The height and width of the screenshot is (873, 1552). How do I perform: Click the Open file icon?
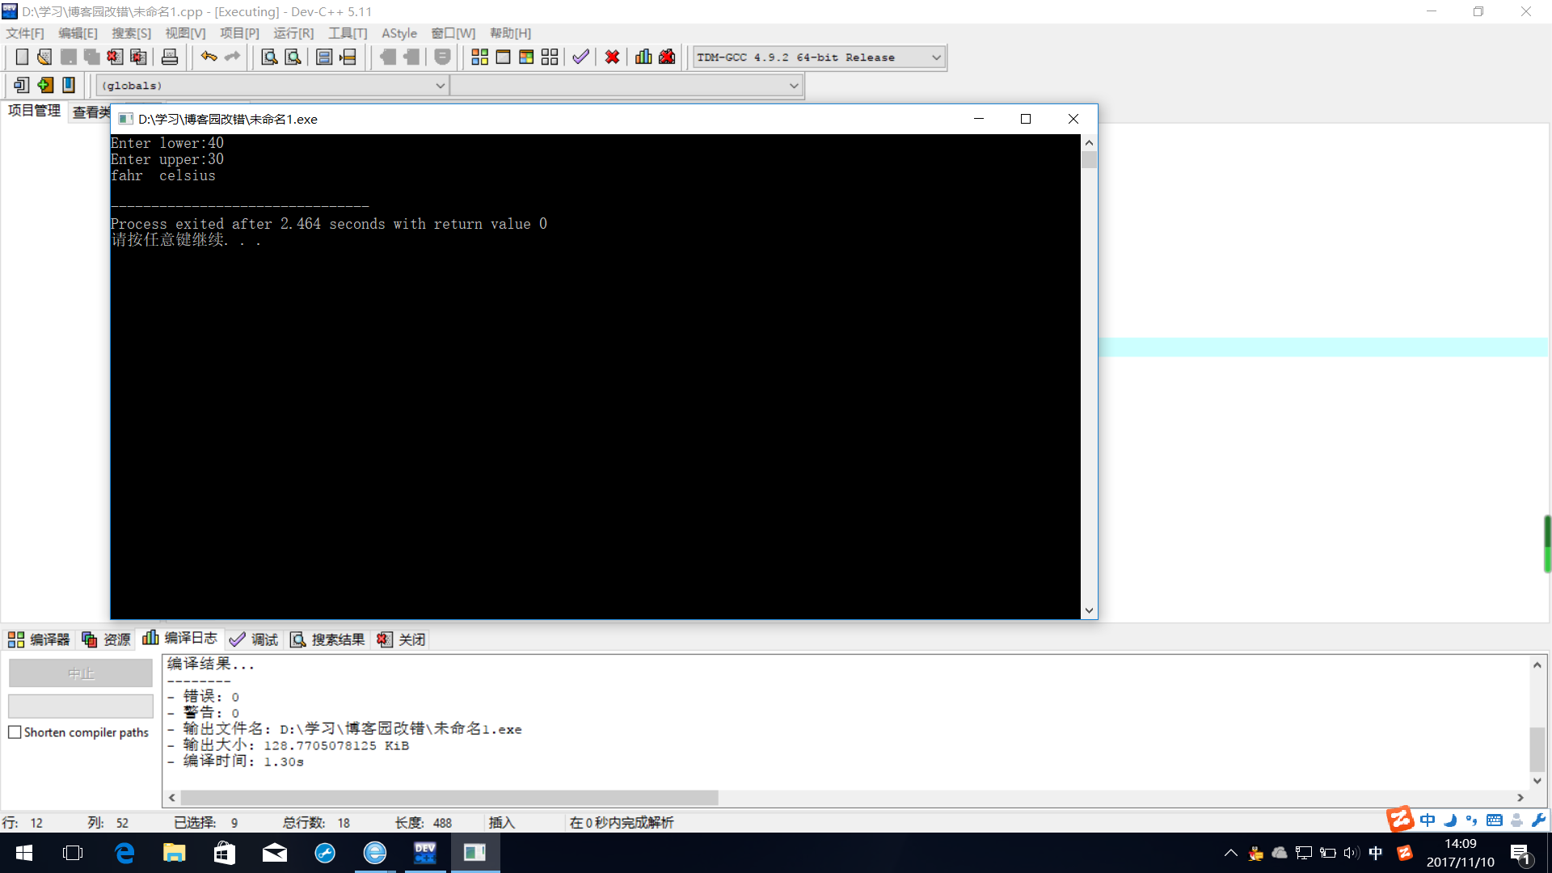[x=44, y=57]
